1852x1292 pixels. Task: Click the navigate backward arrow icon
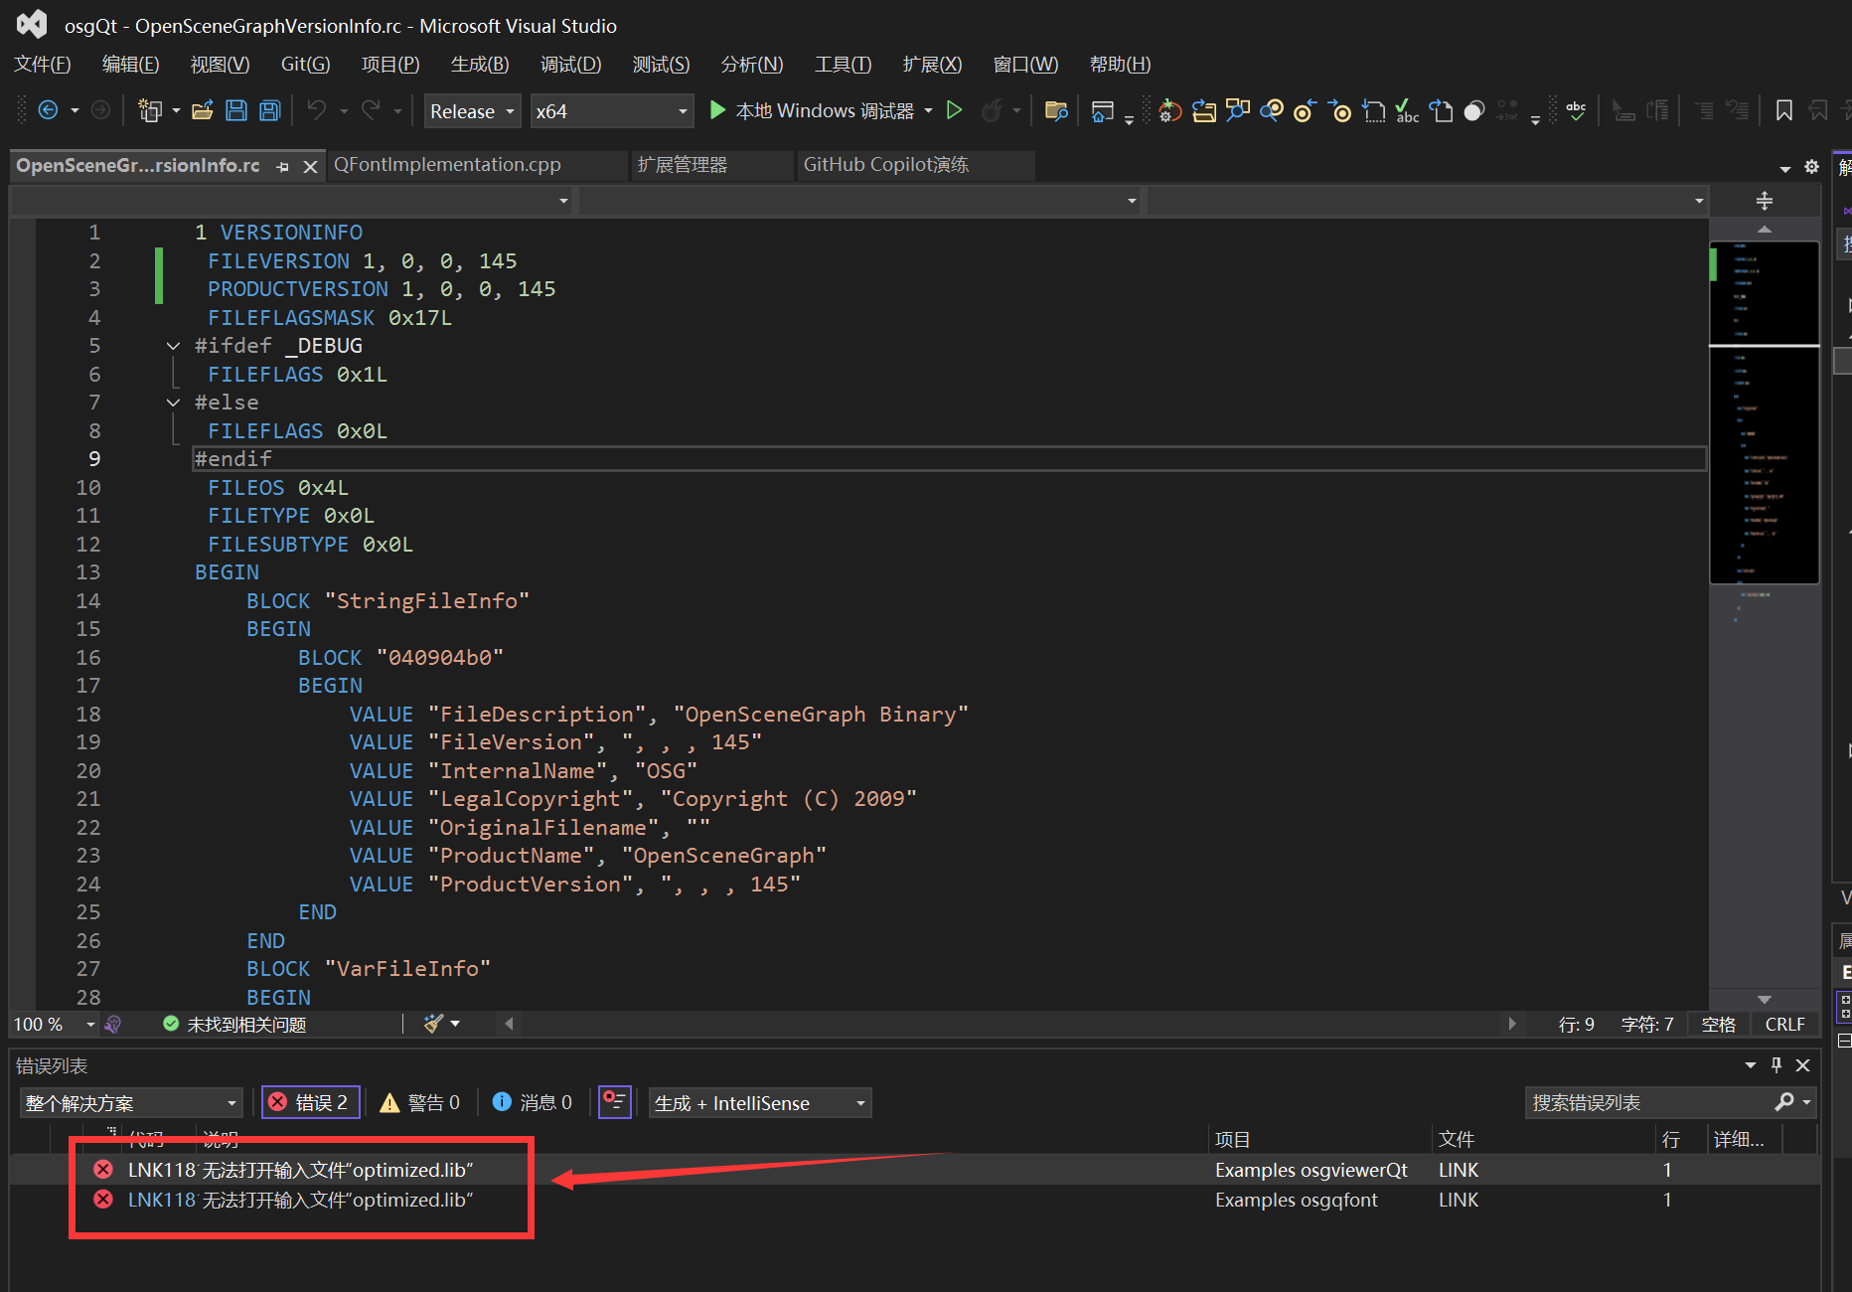48,110
